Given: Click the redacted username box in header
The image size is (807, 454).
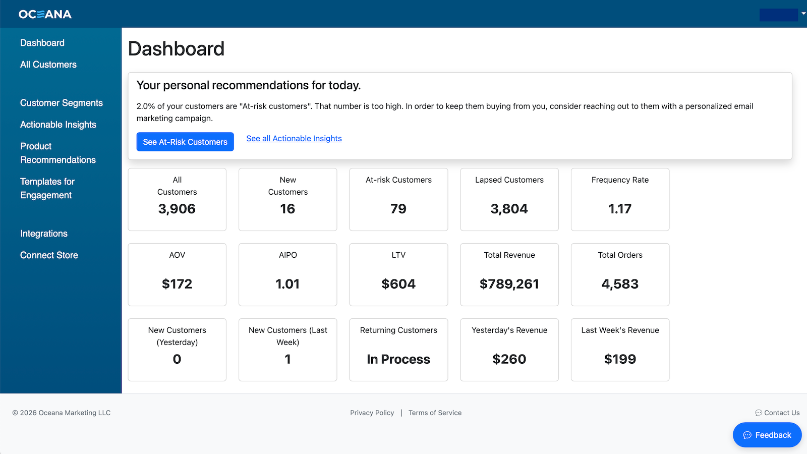Looking at the screenshot, I should click(779, 15).
